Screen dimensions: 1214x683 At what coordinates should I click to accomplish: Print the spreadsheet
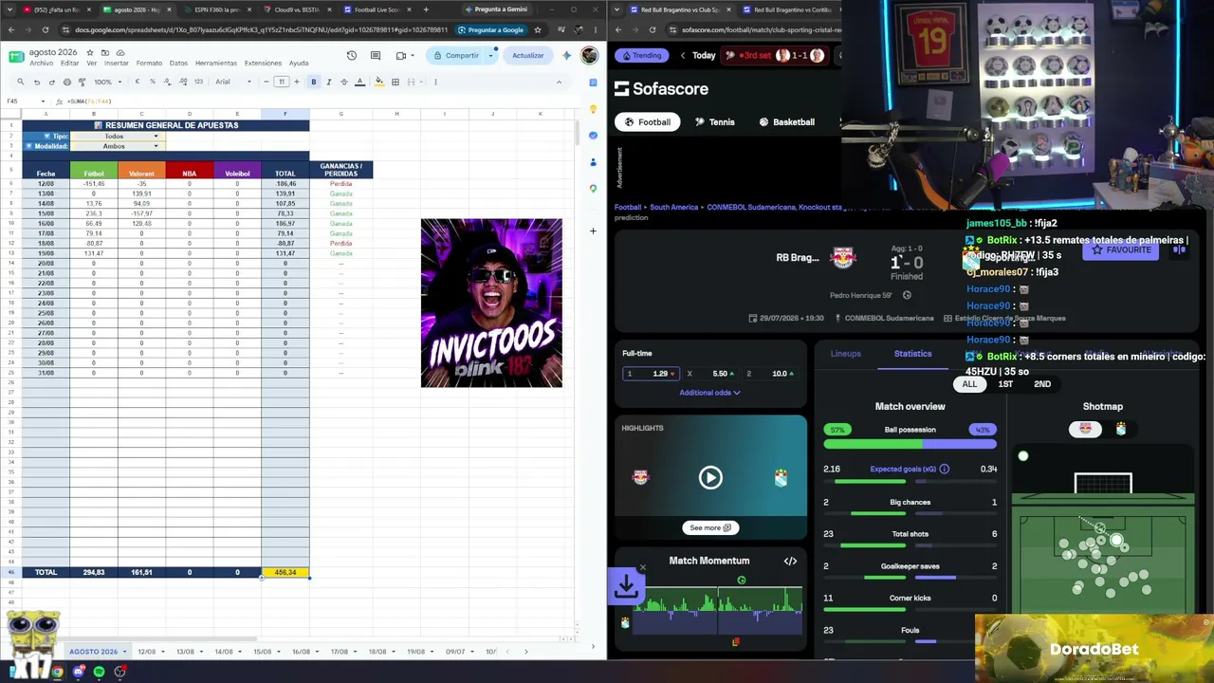[x=66, y=82]
